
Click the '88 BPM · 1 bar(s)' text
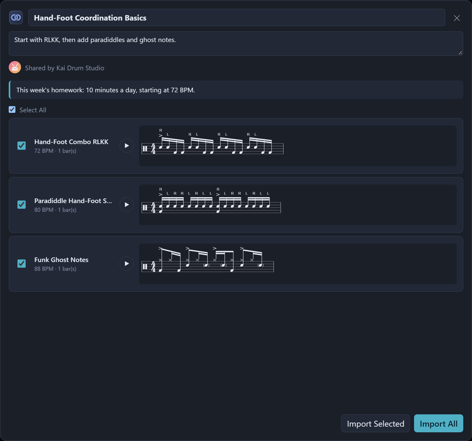55,269
